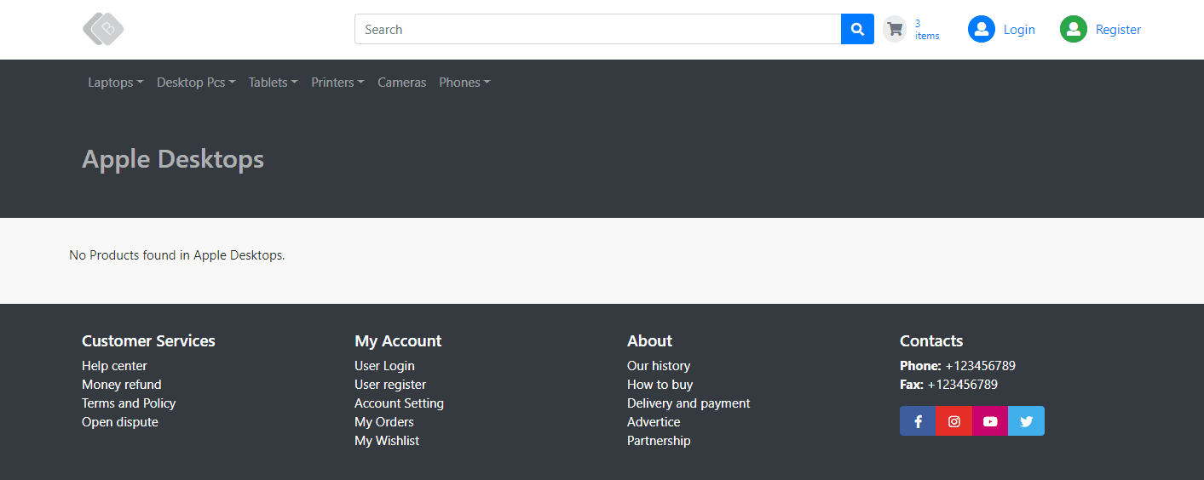Screen dimensions: 1204x480
Task: Open the Delivery and payment link
Action: (688, 403)
